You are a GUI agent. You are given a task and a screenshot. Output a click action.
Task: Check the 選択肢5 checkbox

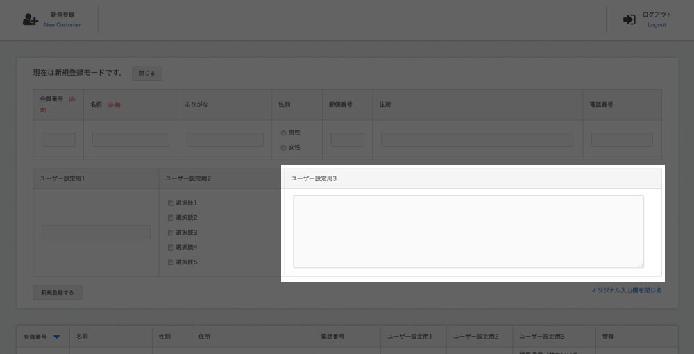point(171,262)
